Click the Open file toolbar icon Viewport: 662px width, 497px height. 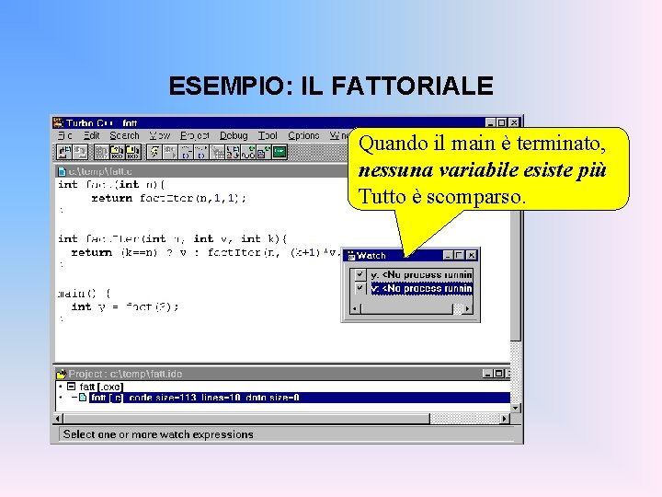pos(64,152)
